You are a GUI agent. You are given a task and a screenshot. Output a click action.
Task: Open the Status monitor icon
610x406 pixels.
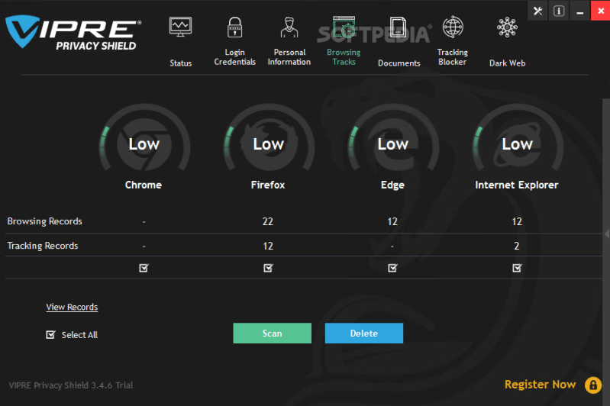(180, 27)
